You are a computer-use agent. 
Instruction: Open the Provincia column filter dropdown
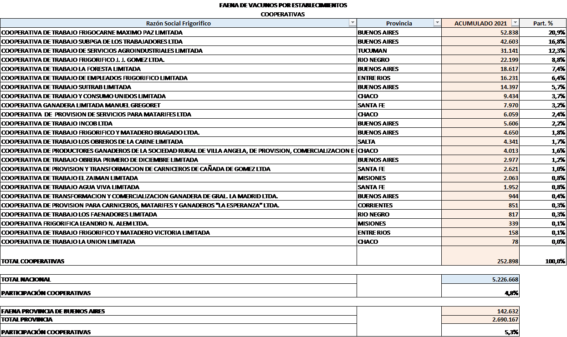point(437,23)
